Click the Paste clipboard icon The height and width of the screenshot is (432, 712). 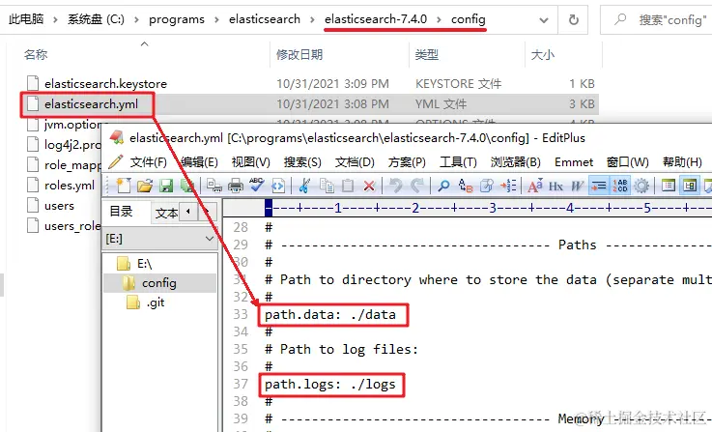click(348, 186)
